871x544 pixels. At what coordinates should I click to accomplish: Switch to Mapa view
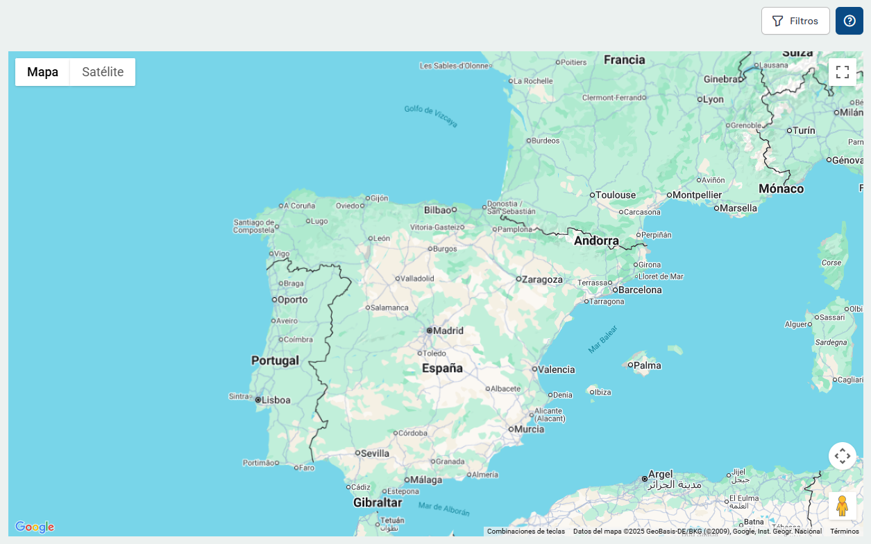pos(42,72)
